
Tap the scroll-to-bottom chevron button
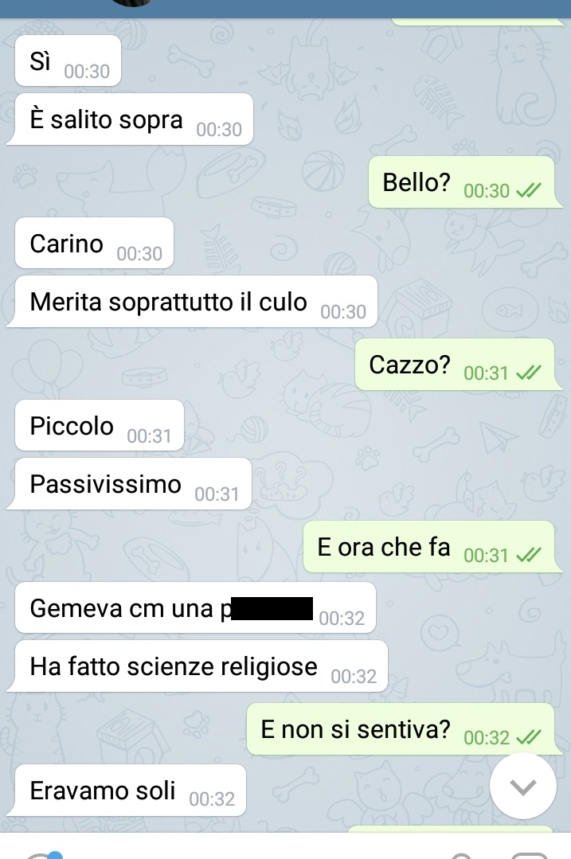pyautogui.click(x=522, y=786)
